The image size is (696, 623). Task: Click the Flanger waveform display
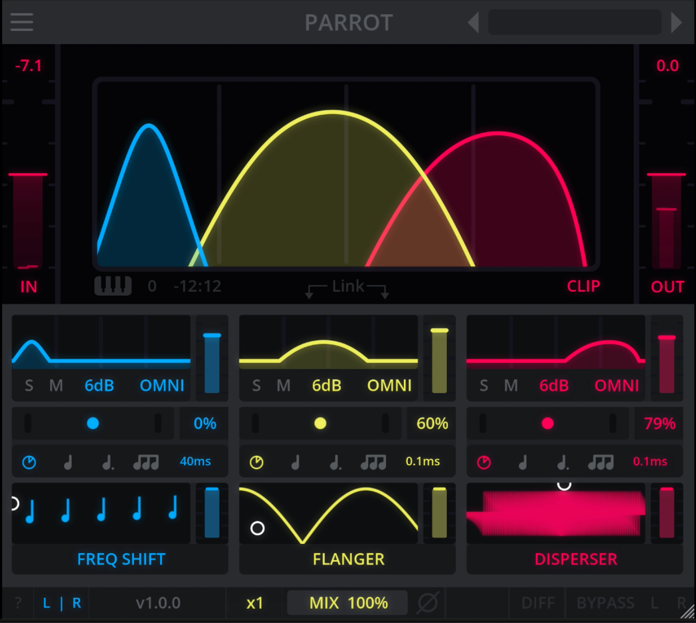328,512
